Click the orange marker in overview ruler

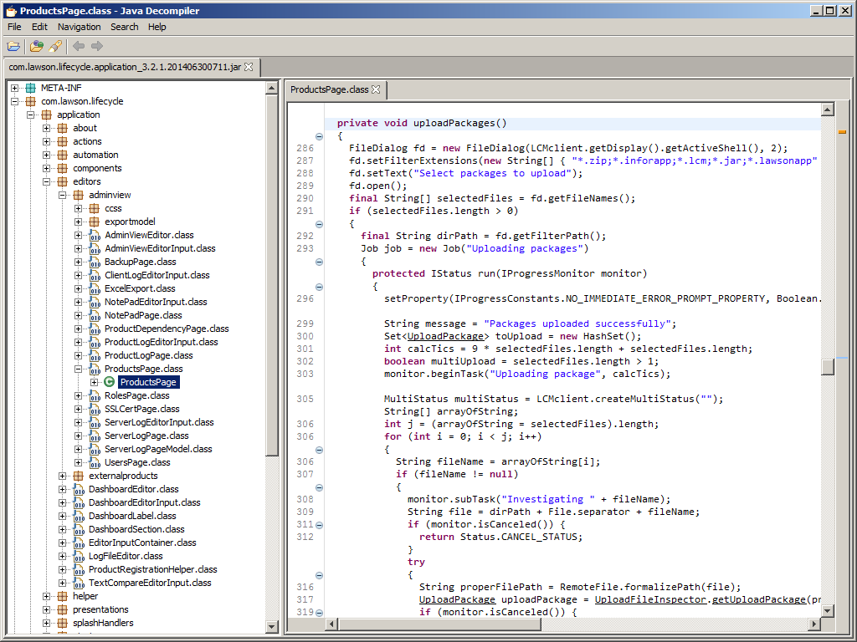tap(842, 132)
